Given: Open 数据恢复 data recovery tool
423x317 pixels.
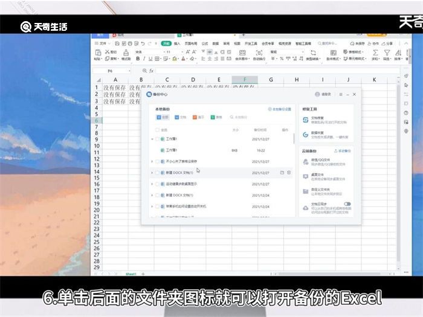Looking at the screenshot, I should pyautogui.click(x=326, y=135).
